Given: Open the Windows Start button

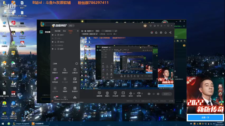Looking at the screenshot, I should [x=3, y=123].
